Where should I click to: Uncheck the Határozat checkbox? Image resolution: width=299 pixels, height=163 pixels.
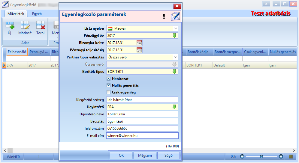click(x=108, y=79)
